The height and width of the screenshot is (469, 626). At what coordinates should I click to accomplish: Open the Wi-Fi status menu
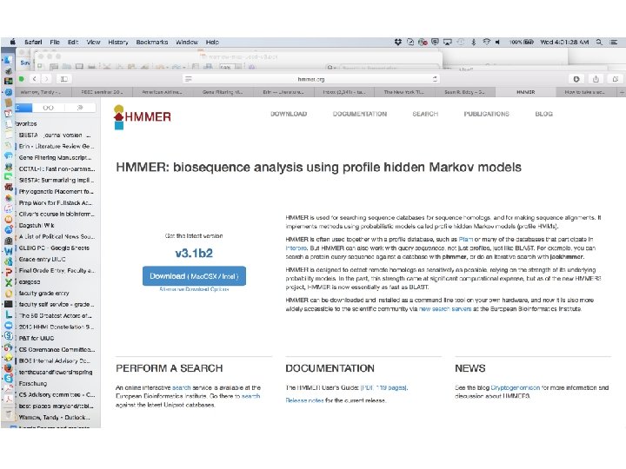(486, 42)
